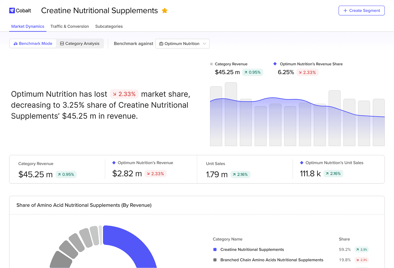Screen dimensions: 394x268
Task: Click the chevron beside Optimum Nutrition
Action: (x=204, y=43)
